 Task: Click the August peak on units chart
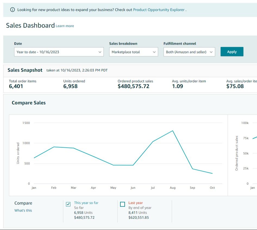(x=173, y=131)
